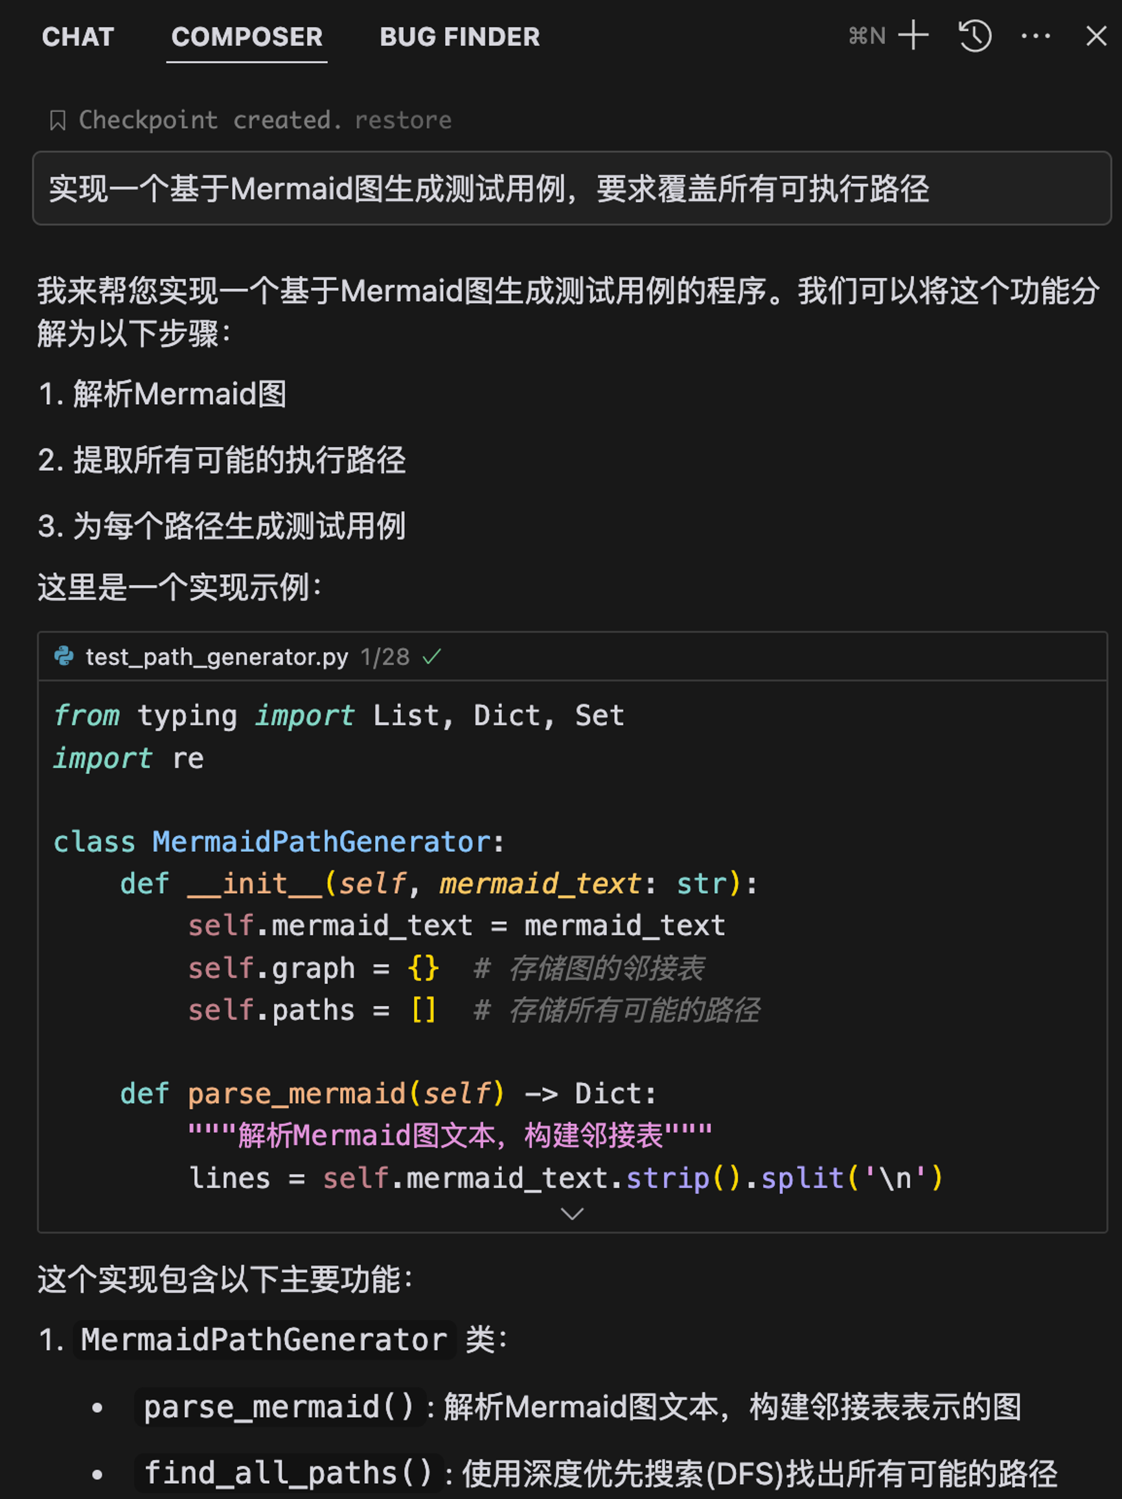
Task: Click inline code find_all_paths()
Action: 288,1473
